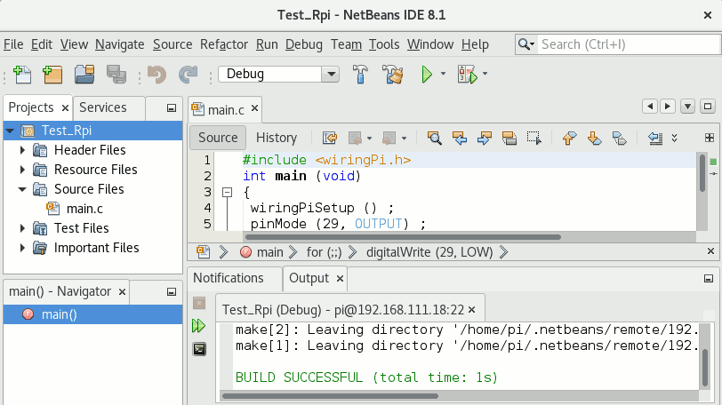
Task: Click the Debug Project toolbar icon
Action: (x=468, y=74)
